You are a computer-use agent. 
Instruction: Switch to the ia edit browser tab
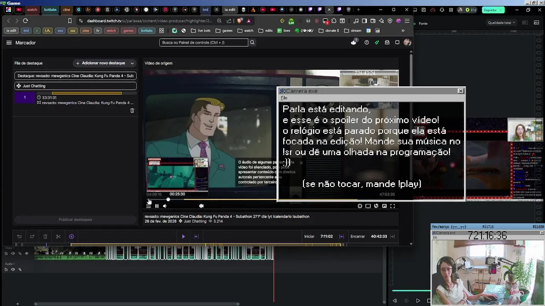pos(230,10)
